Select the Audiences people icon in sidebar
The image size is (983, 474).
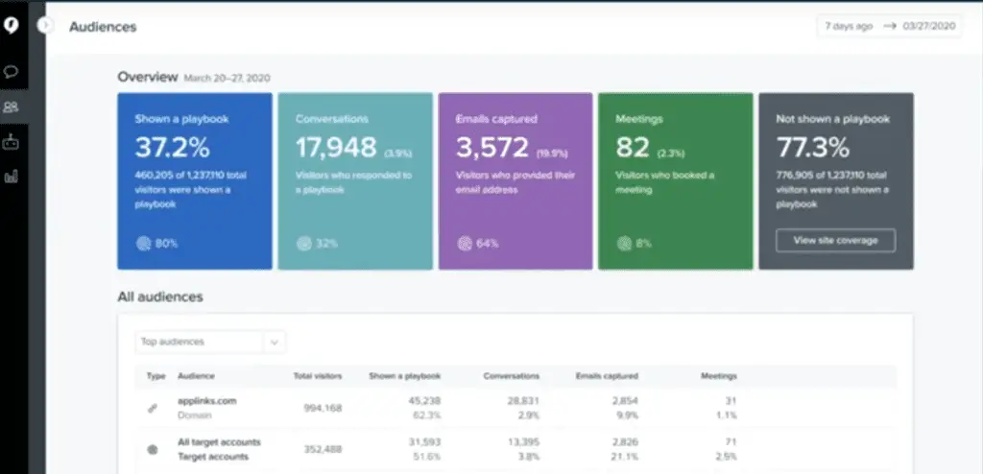pyautogui.click(x=12, y=107)
